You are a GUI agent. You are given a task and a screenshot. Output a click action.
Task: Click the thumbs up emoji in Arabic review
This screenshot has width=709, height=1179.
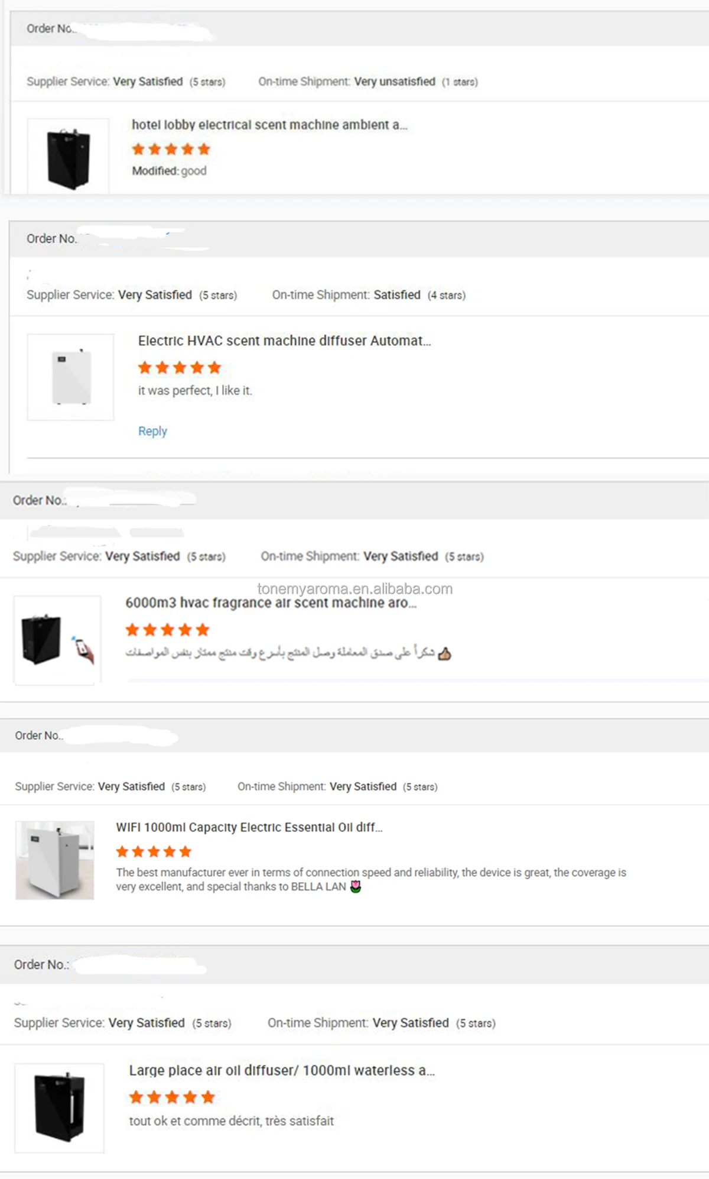(444, 653)
